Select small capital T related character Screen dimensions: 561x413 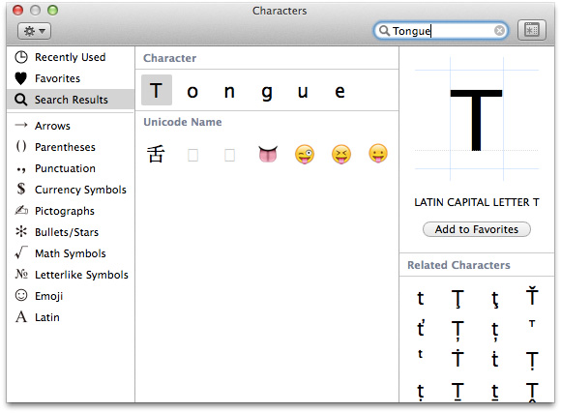[x=532, y=324]
